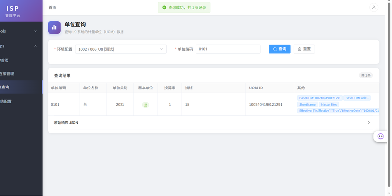
Task: Open the floating assistant robot icon
Action: (x=380, y=136)
